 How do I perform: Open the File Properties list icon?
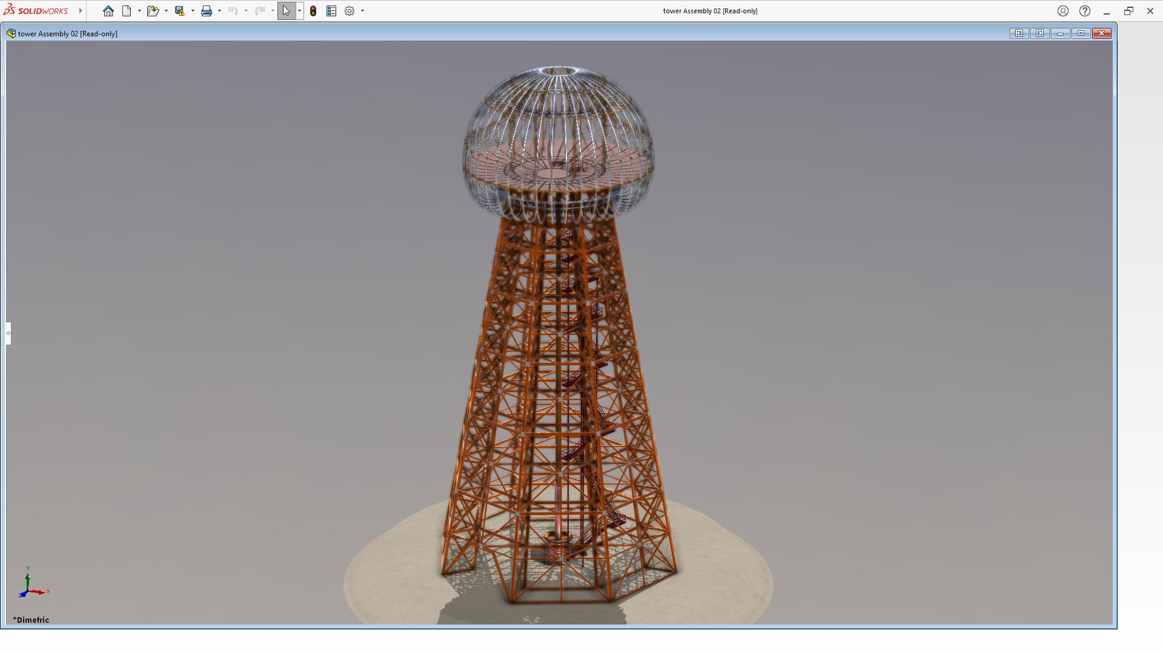(331, 11)
